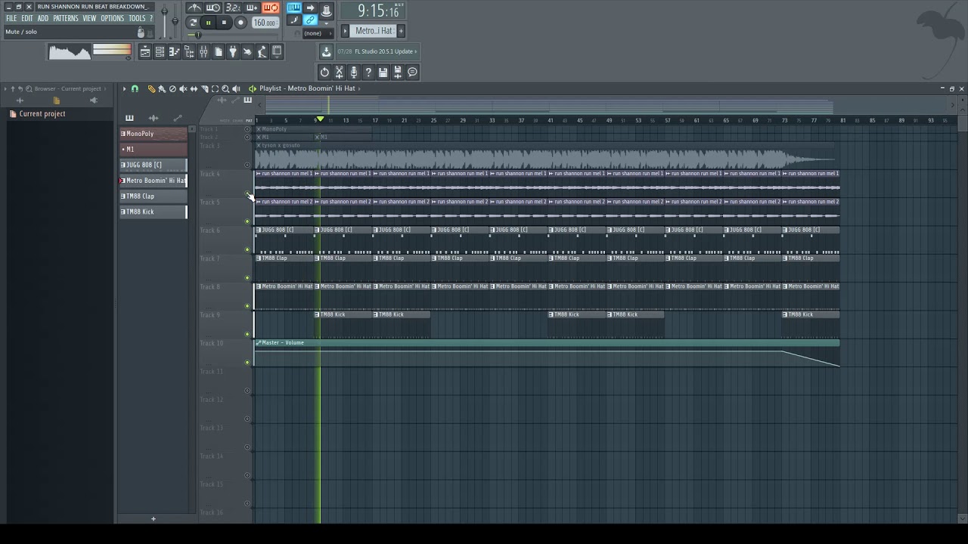Open the Plugin picker plug icon
This screenshot has height=544, width=968.
[x=233, y=51]
